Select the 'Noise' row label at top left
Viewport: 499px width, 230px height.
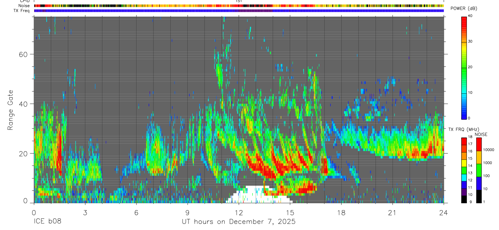pos(24,6)
